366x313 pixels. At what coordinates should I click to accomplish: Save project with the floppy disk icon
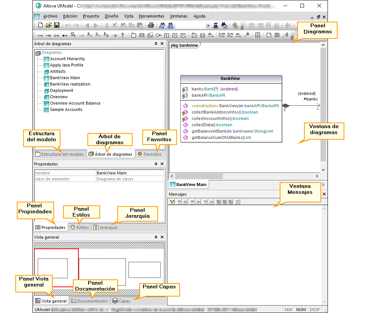click(57, 25)
